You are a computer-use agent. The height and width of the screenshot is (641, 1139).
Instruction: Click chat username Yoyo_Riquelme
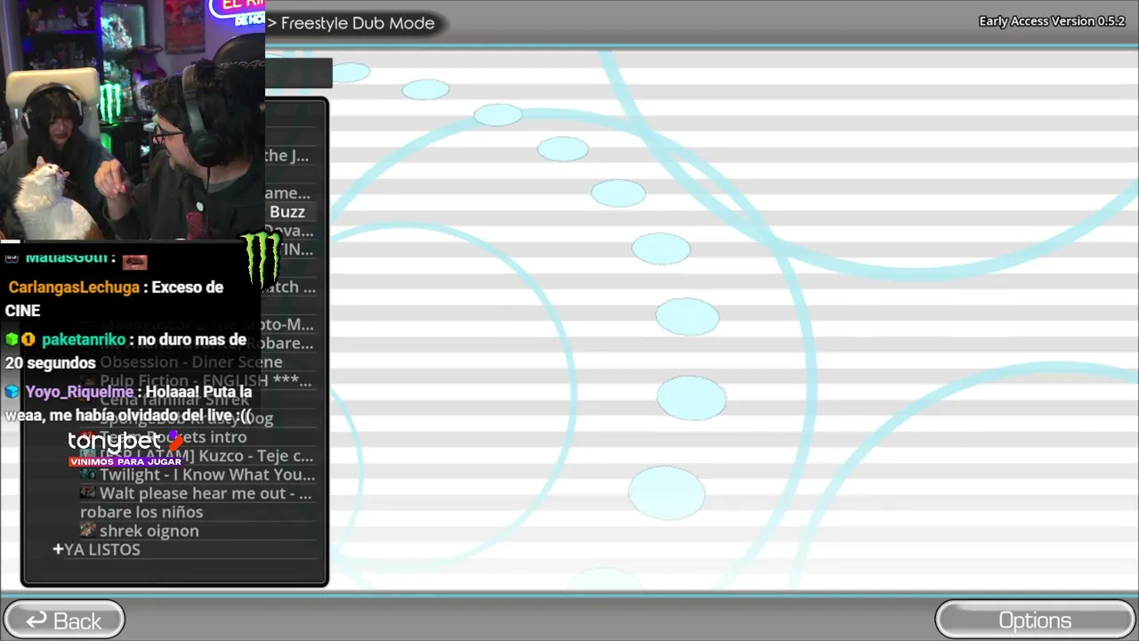79,392
